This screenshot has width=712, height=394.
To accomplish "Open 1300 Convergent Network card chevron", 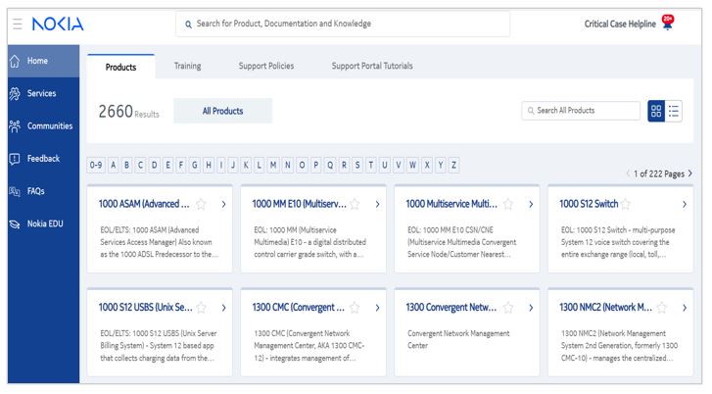I will click(531, 308).
